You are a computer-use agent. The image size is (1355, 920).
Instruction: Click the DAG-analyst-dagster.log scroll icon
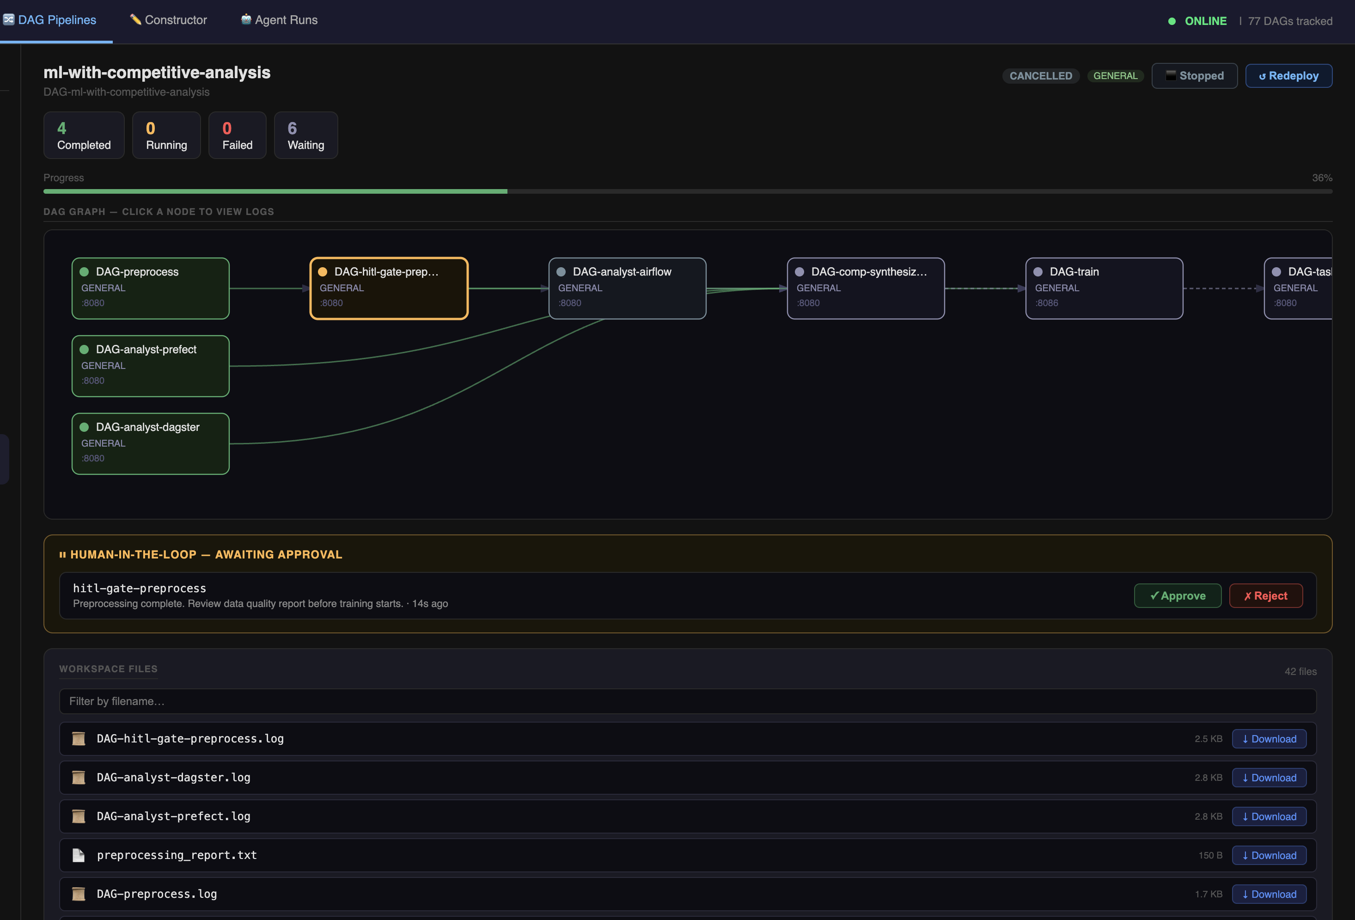(x=79, y=778)
